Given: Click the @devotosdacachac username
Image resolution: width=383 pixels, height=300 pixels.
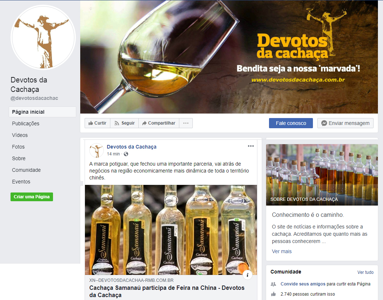Looking at the screenshot, I should (x=34, y=98).
